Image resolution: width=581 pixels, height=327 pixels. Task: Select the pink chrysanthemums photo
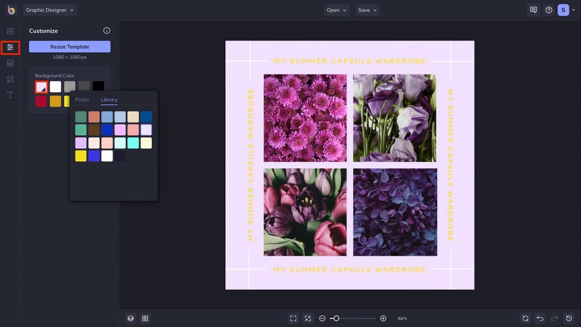(305, 118)
